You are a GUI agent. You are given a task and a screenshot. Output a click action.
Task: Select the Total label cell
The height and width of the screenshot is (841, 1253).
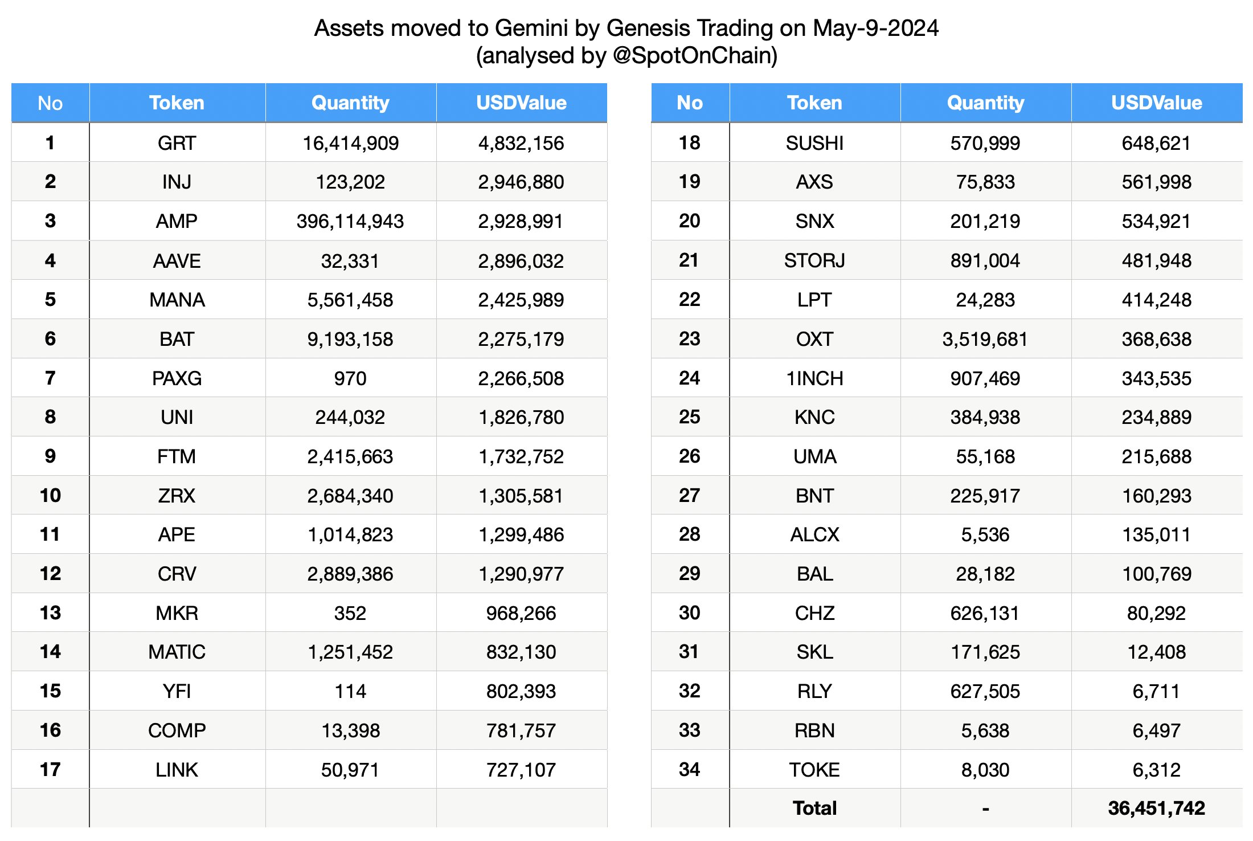814,808
